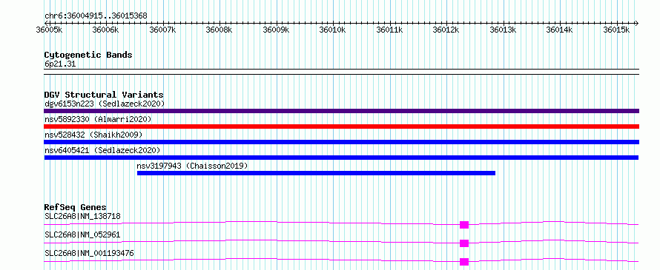Click the chr6:36004915..36015368 region label
This screenshot has height=270, width=660.
pyautogui.click(x=96, y=16)
